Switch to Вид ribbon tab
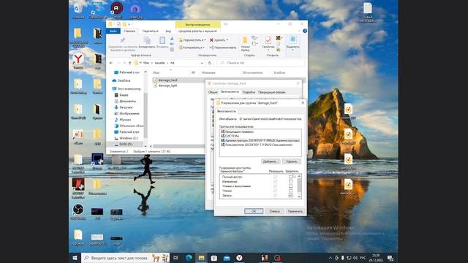The width and height of the screenshot is (468, 263). (168, 31)
